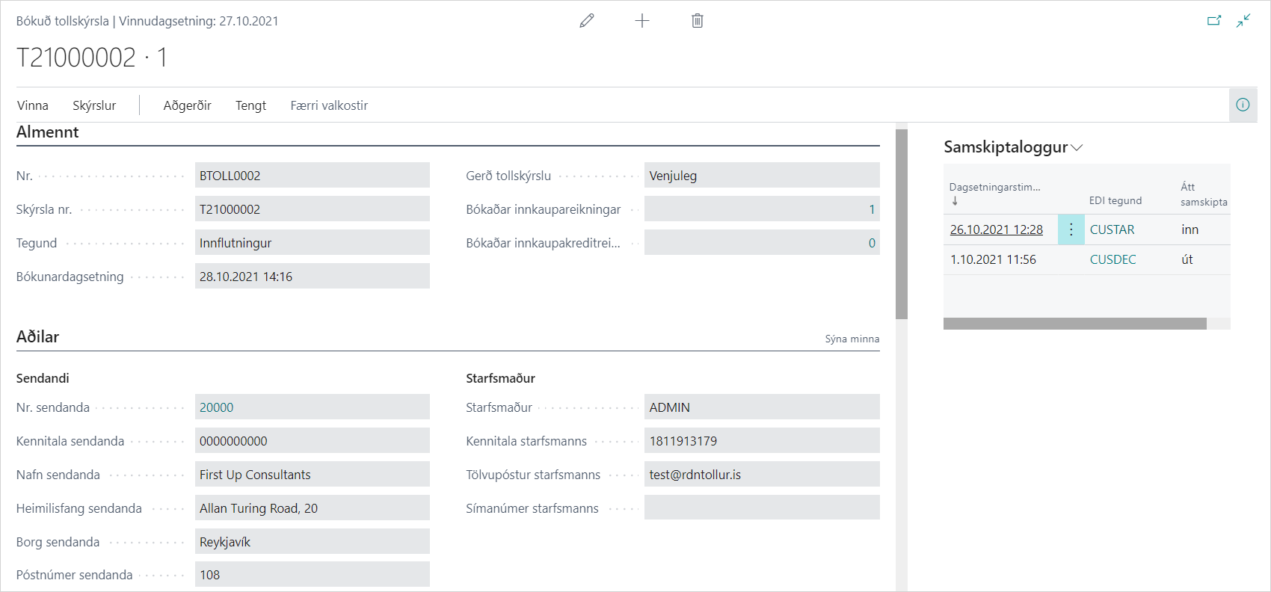Collapse the Almennt section header

tap(48, 132)
